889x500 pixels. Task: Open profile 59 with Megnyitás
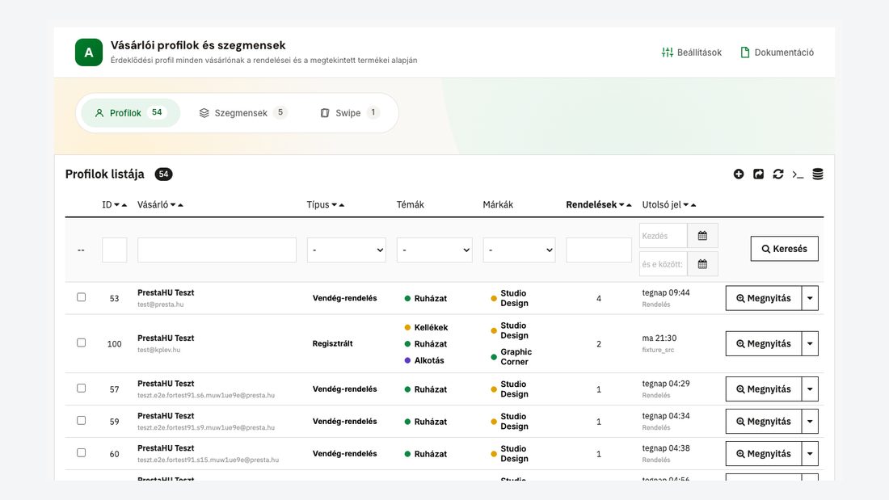(764, 421)
